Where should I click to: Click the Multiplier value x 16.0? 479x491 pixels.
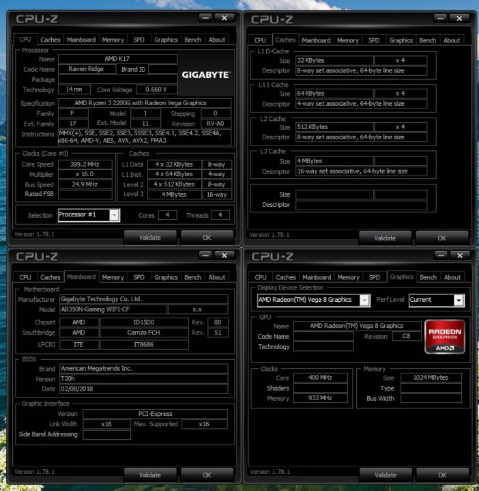85,174
